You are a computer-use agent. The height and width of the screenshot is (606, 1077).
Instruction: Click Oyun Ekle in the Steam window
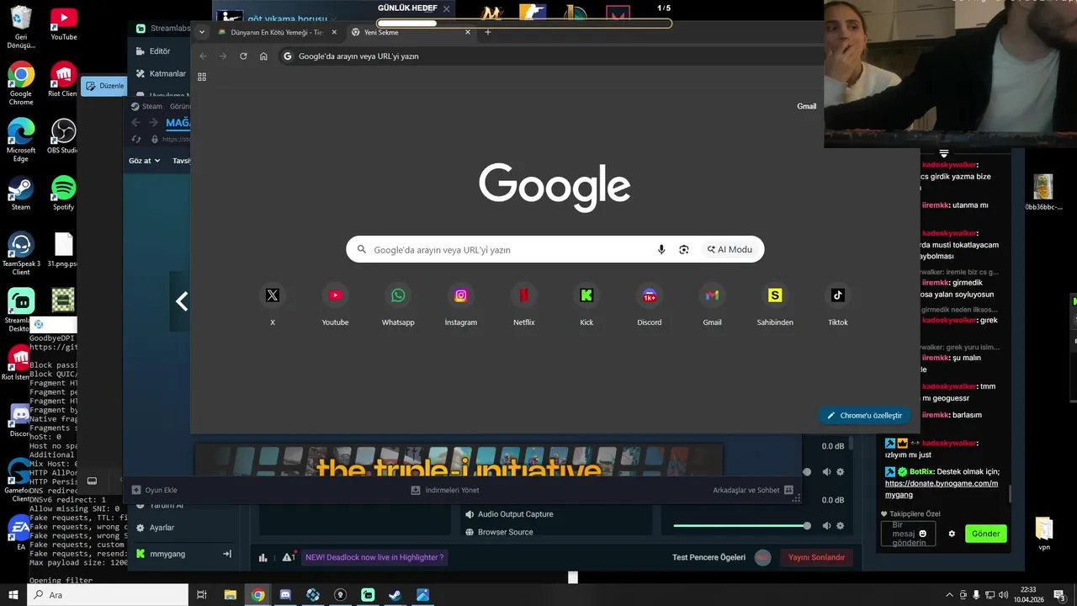pyautogui.click(x=154, y=490)
